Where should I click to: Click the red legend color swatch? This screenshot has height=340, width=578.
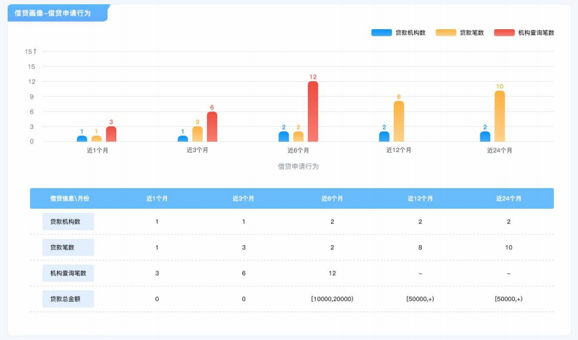pyautogui.click(x=504, y=33)
